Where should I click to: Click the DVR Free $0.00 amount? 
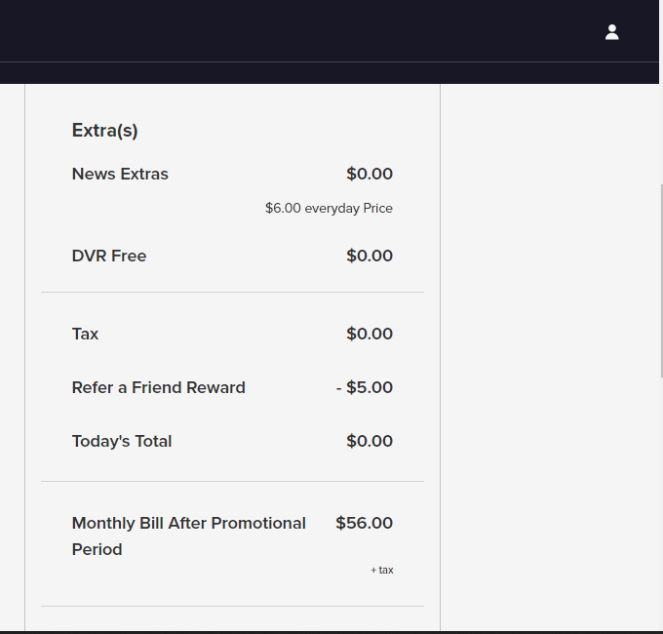370,256
